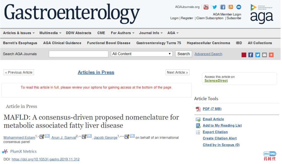The width and height of the screenshot is (282, 164).
Task: Click the Search button
Action: [184, 54]
